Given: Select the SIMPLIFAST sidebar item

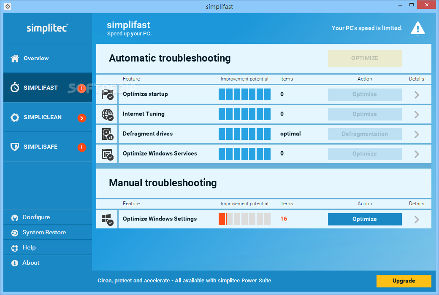Looking at the screenshot, I should pos(48,88).
